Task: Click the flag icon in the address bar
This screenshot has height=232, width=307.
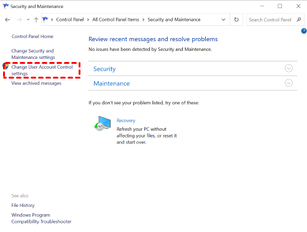Action: pos(45,20)
